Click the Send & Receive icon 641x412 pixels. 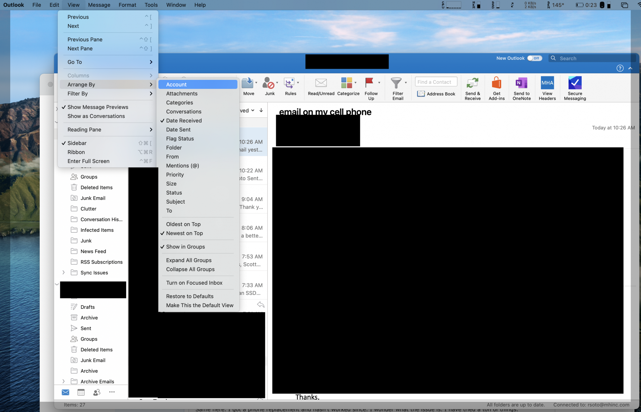pyautogui.click(x=472, y=83)
